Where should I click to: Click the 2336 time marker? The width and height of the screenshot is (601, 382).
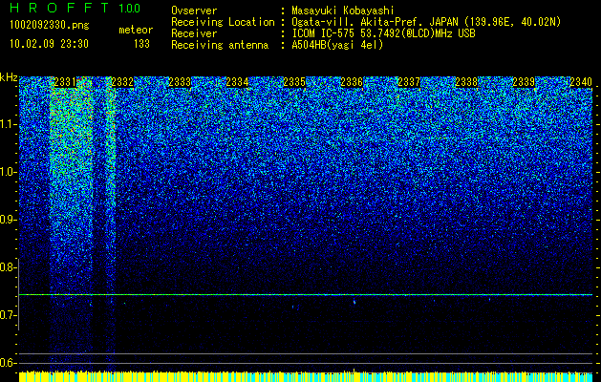(352, 82)
